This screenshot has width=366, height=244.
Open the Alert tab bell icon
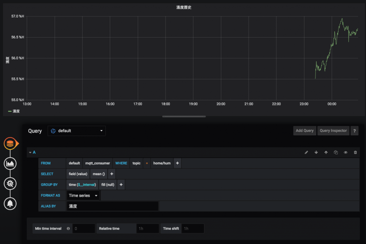click(x=10, y=204)
